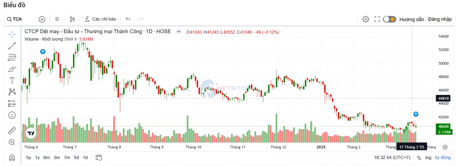Open the forecasting and measurement tools
The height and width of the screenshot is (166, 456).
[x=12, y=103]
